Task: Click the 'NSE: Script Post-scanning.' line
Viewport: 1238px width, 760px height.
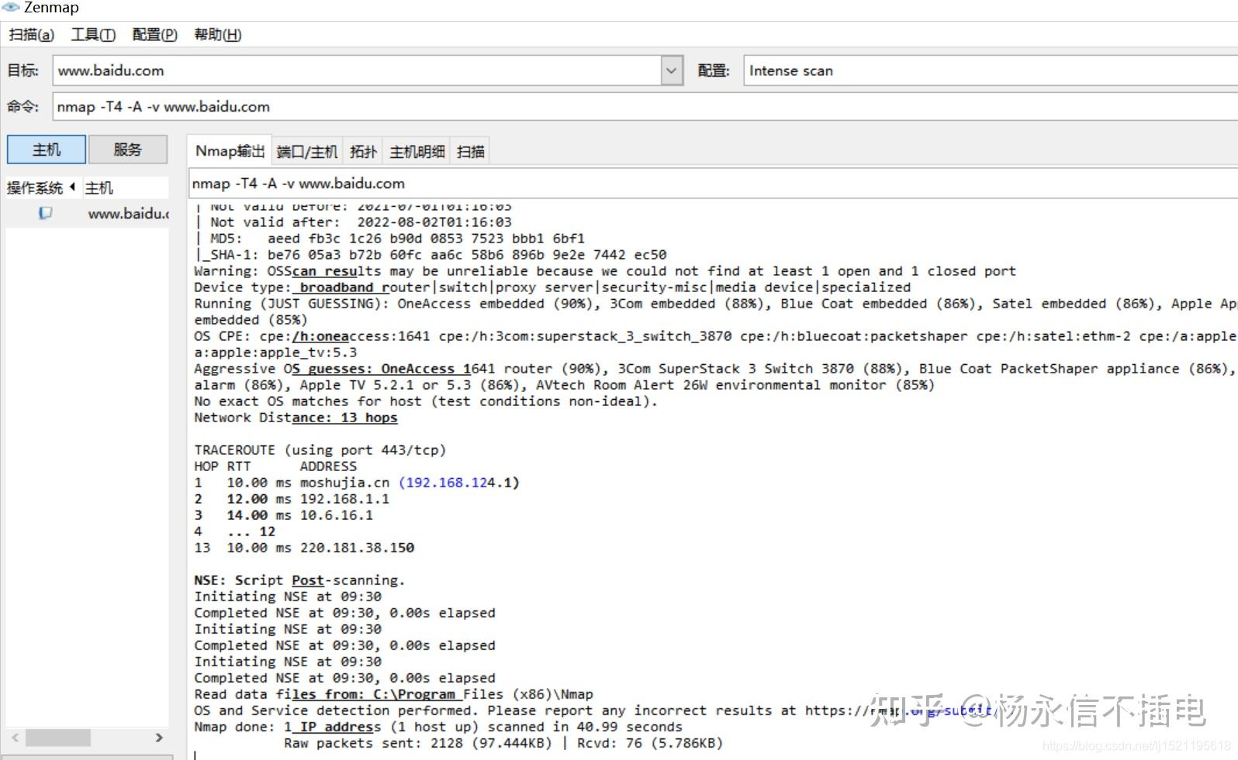Action: tap(299, 580)
